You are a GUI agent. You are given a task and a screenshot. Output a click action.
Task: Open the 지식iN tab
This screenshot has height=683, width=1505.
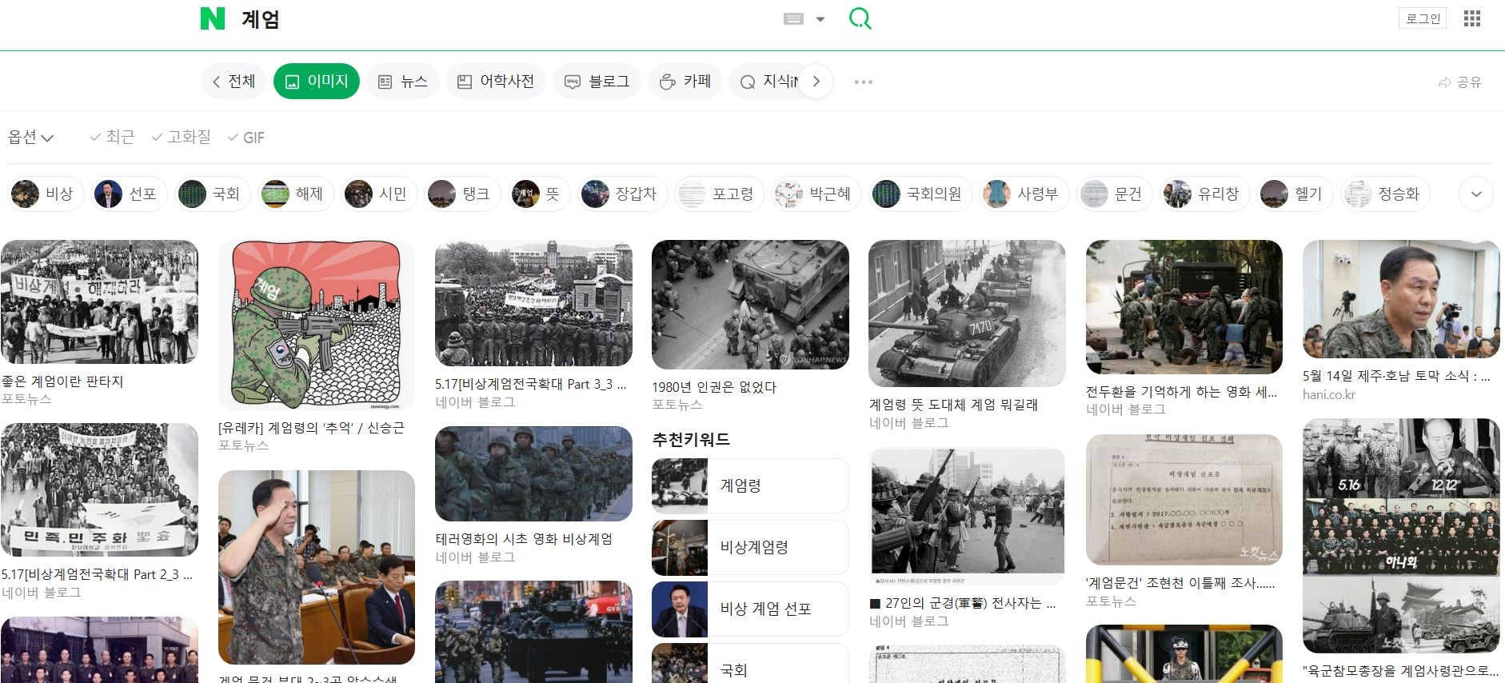coord(764,82)
